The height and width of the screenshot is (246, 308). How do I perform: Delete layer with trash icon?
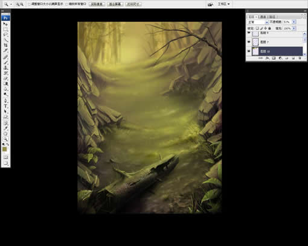[300, 58]
